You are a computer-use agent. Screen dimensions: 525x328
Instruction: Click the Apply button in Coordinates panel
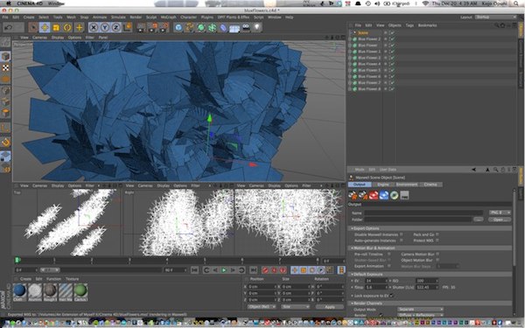(330, 307)
